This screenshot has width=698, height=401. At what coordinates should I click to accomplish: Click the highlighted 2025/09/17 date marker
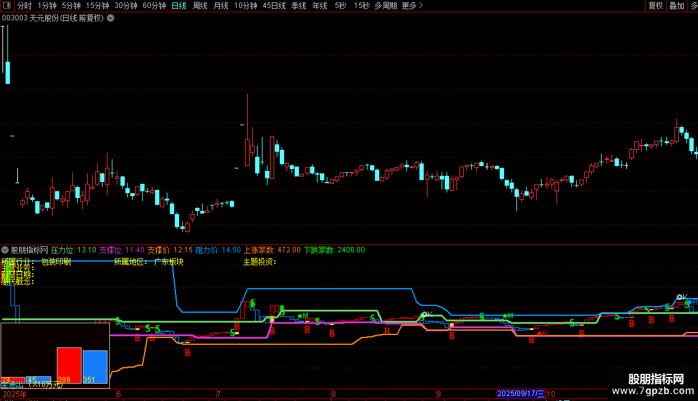pos(521,394)
